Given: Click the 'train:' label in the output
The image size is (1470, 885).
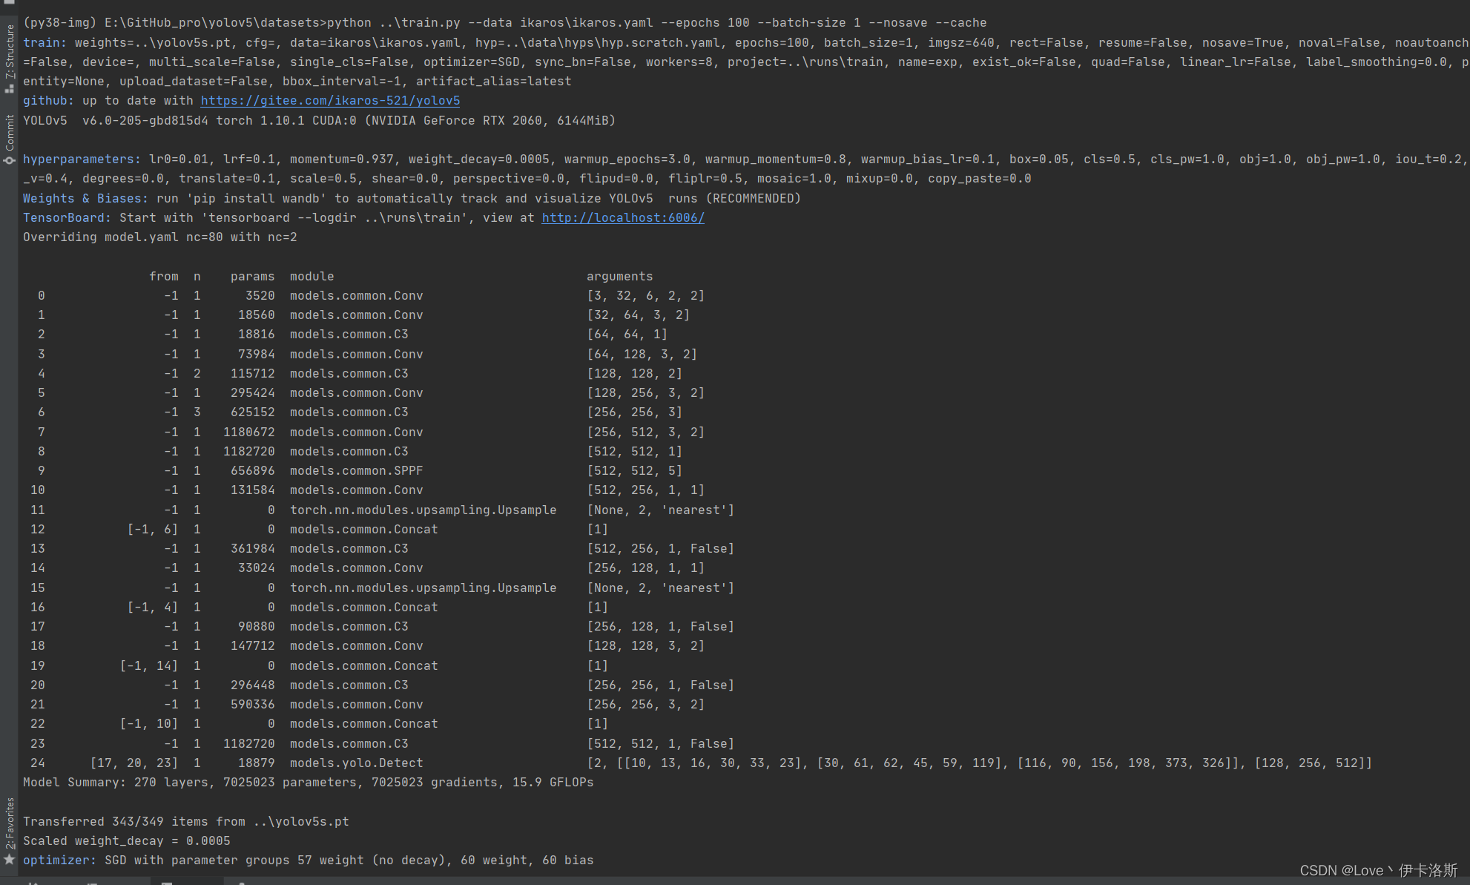Looking at the screenshot, I should click(45, 43).
